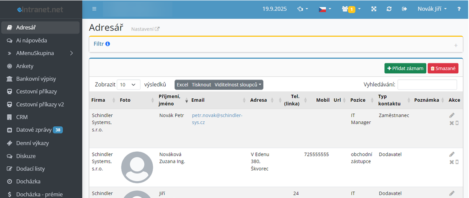
Task: Click the name Nováková Zuzana Ing.
Action: point(172,158)
